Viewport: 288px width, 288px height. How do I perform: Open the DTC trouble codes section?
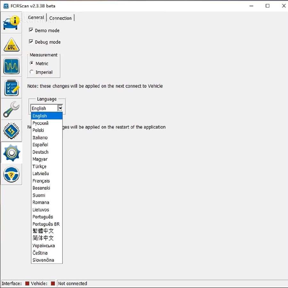coord(12,44)
